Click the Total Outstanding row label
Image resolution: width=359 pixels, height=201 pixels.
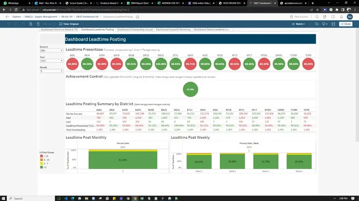76,130
